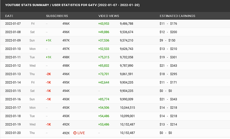Screen dimensions: 230x139
Task: Select the 2022-01-07 date cell
Action: [x=13, y=24]
